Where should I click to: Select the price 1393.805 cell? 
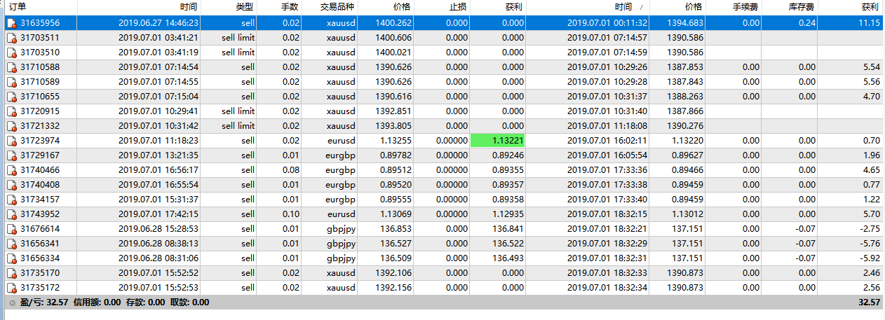click(395, 126)
